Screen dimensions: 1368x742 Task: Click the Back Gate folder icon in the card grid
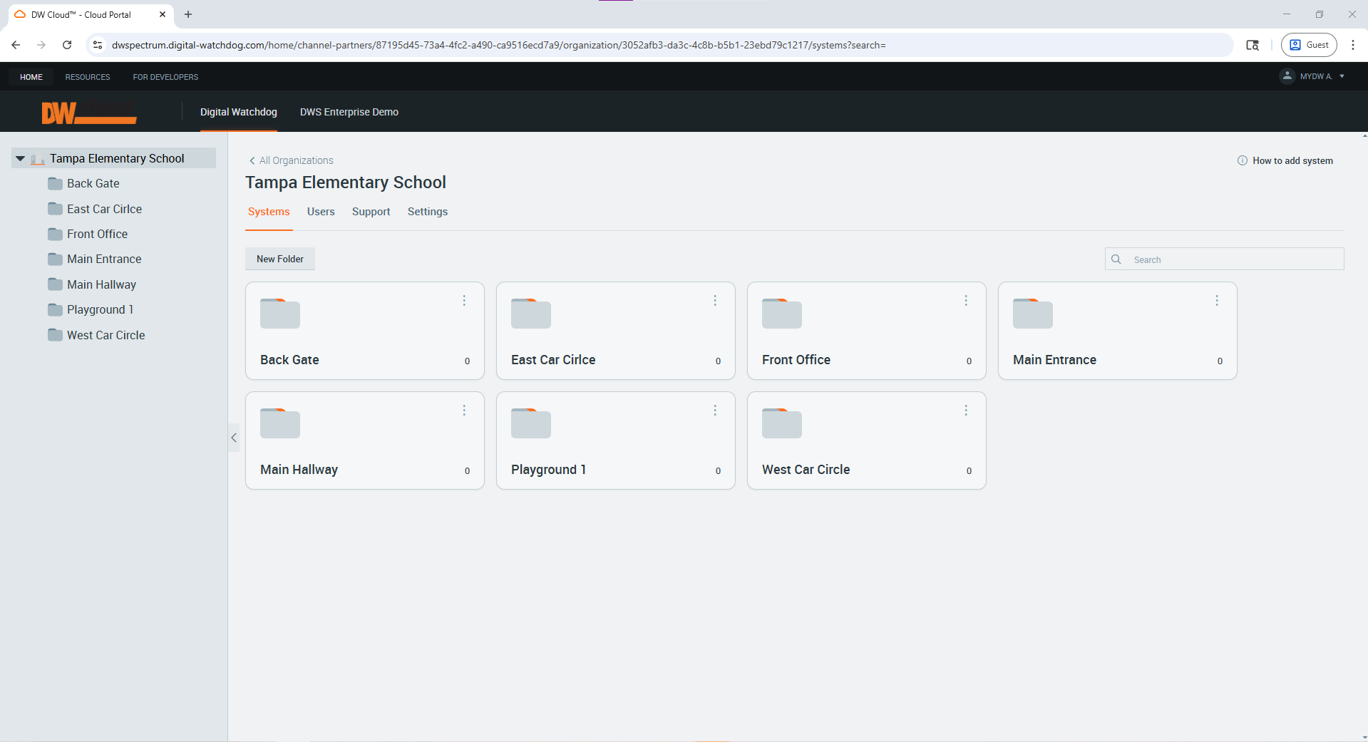280,314
